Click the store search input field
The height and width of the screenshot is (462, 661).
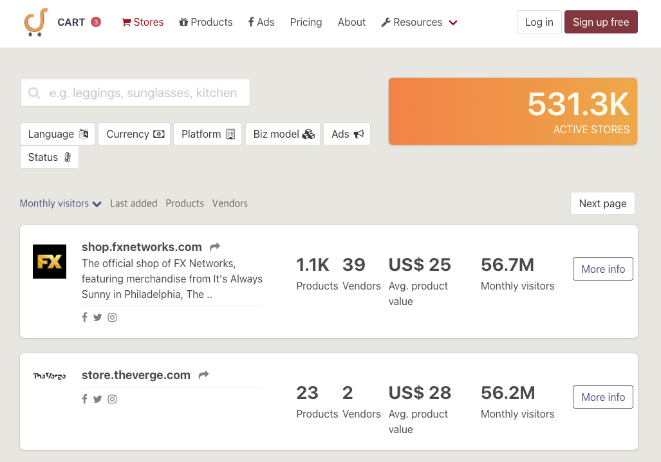point(135,93)
